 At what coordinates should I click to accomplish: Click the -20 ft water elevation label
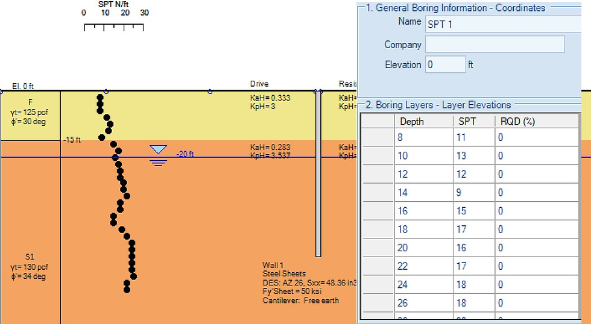185,154
